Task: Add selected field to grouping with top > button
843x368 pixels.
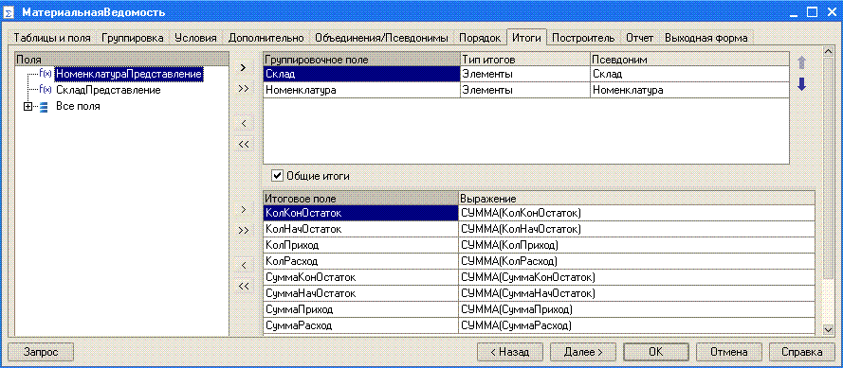Action: 243,67
